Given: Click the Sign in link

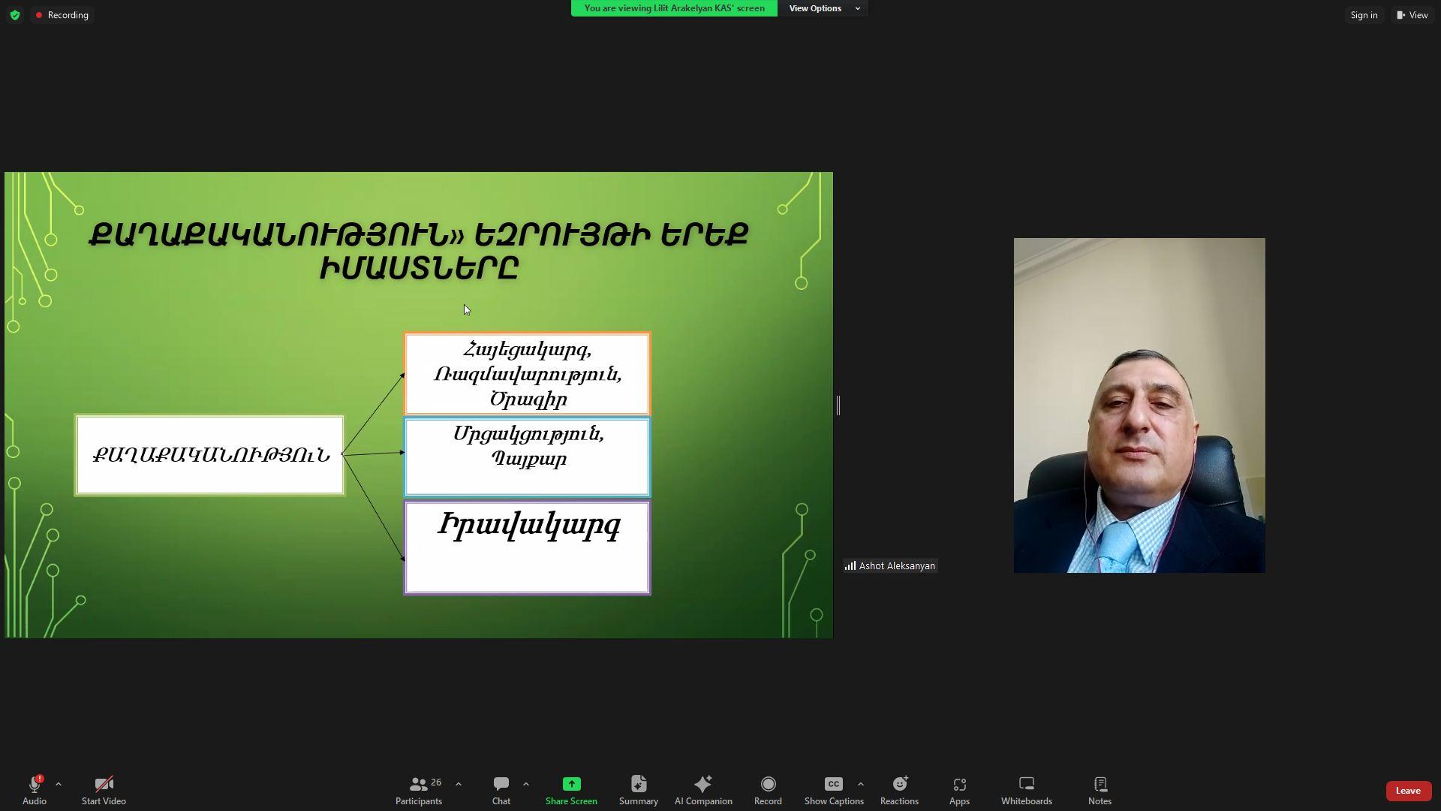Looking at the screenshot, I should 1364,15.
